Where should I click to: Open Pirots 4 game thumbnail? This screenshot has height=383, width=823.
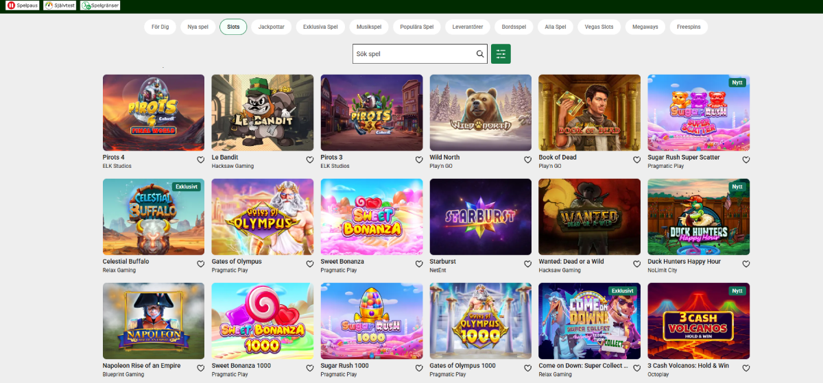coord(154,112)
